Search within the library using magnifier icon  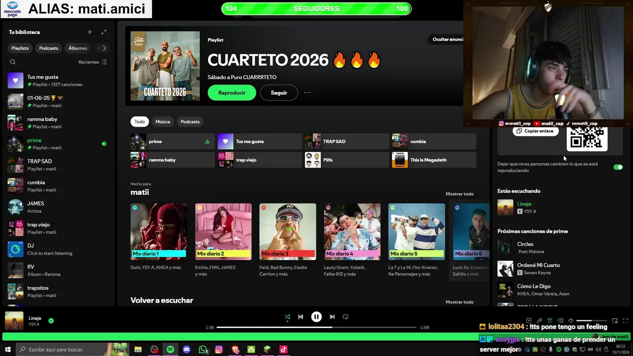tap(13, 62)
